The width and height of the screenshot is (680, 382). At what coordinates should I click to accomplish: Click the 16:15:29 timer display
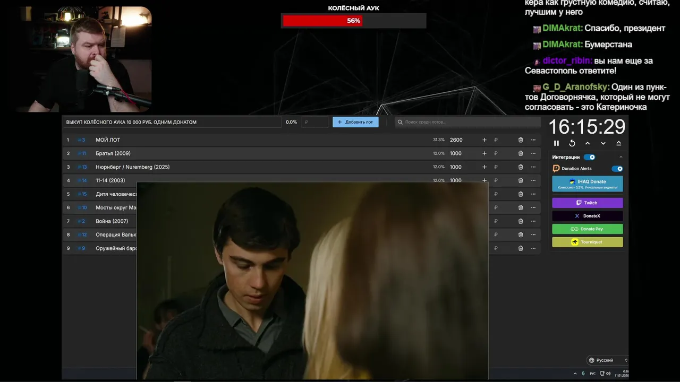587,127
